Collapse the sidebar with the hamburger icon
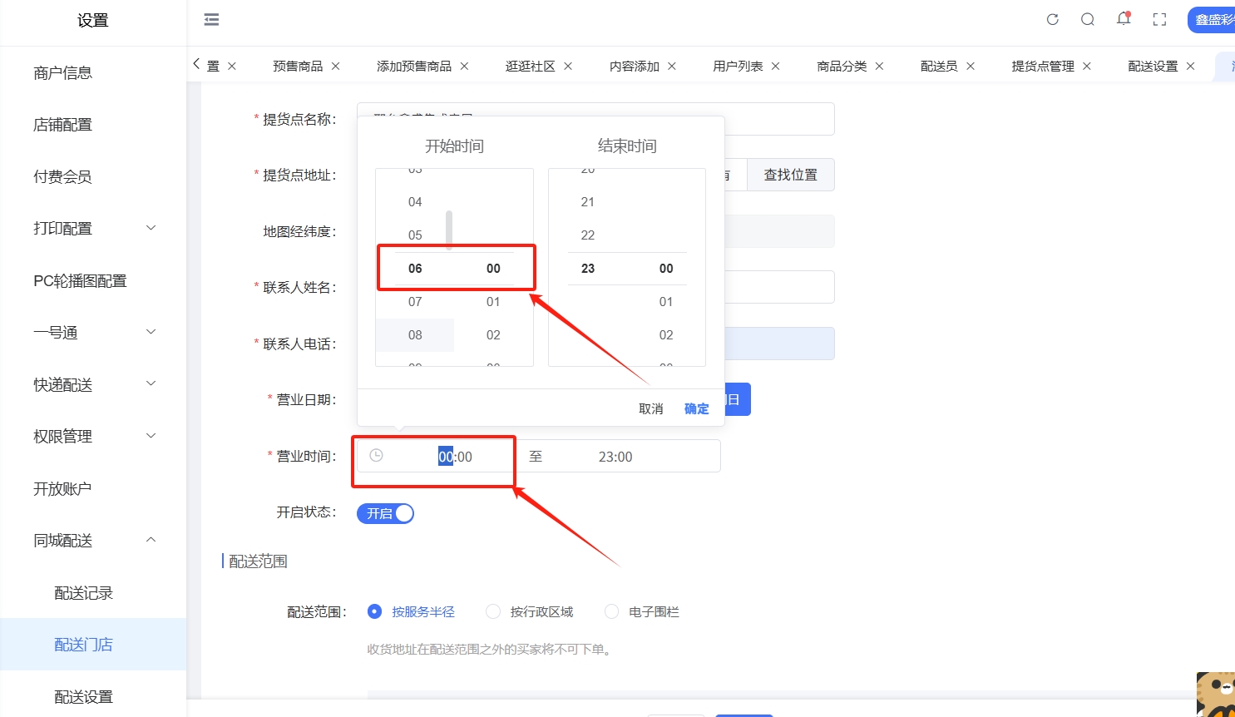Screen dimensions: 1235x717 click(211, 19)
